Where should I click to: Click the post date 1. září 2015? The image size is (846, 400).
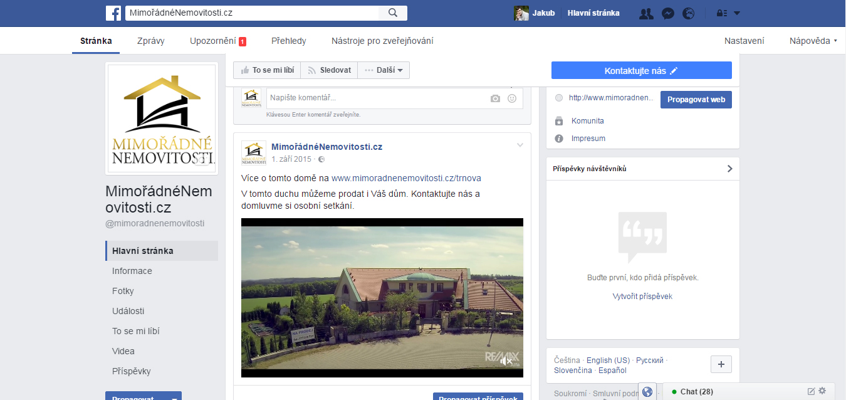[291, 159]
